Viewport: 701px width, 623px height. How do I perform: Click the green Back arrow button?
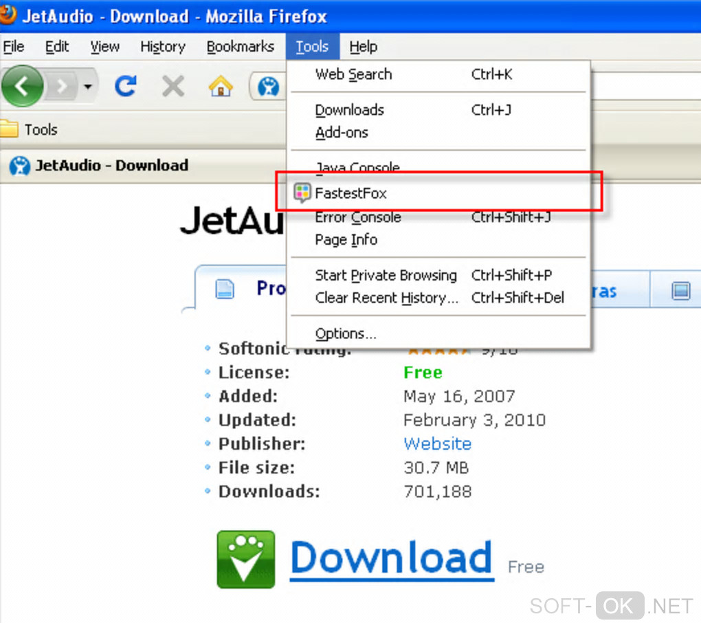(x=22, y=85)
